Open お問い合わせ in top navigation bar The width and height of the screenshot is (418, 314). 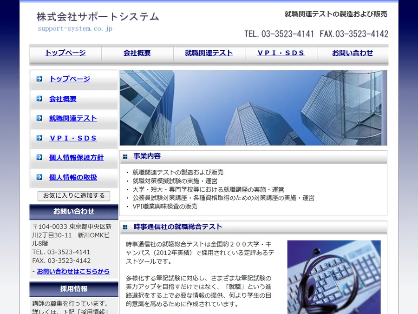pos(353,53)
